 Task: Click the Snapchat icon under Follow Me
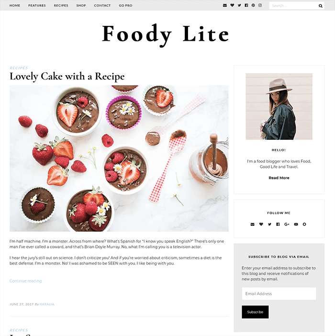click(304, 224)
